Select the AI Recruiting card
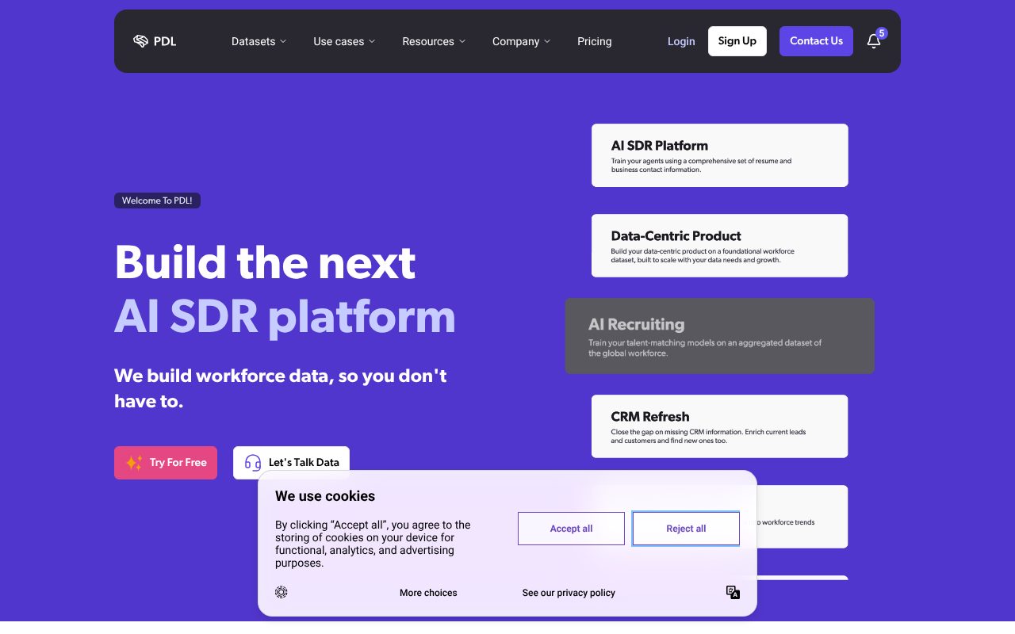 pyautogui.click(x=720, y=336)
